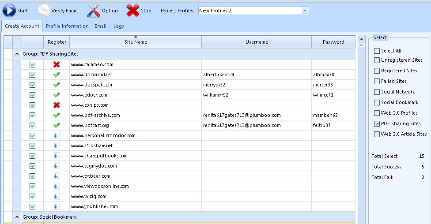
Task: Select password cell wilmcc71
Action: click(x=333, y=95)
